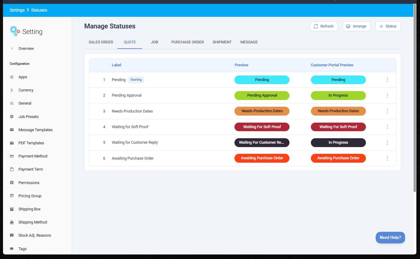Click the green Pending Approval preview badge
Viewport: 420px width, 259px height.
pos(262,95)
